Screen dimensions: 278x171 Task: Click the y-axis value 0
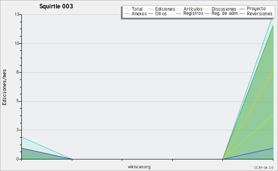coord(18,159)
